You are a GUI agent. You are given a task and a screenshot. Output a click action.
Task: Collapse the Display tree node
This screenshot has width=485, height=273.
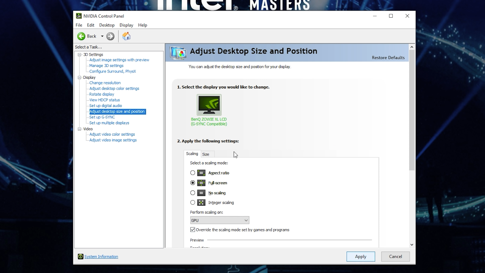tap(80, 78)
